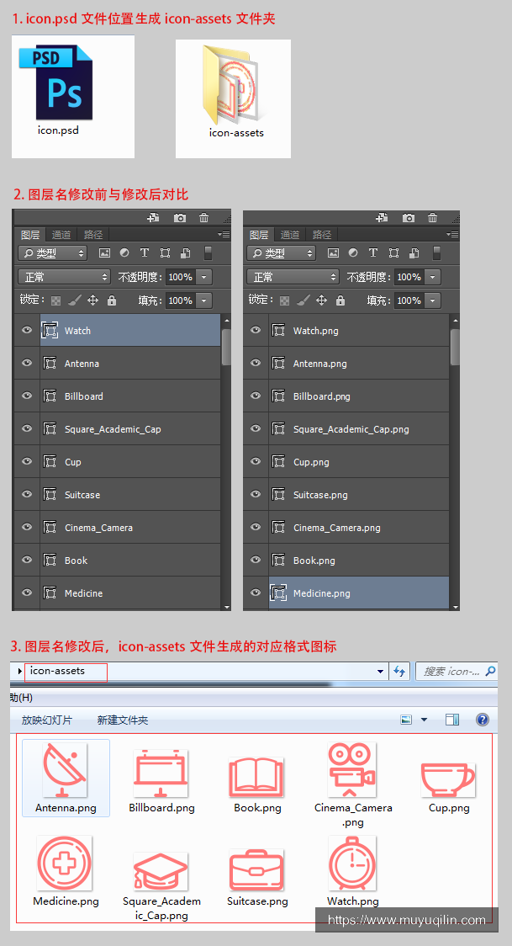This screenshot has height=946, width=512.
Task: Click the 搜索 icon-assets search field
Action: pyautogui.click(x=456, y=671)
